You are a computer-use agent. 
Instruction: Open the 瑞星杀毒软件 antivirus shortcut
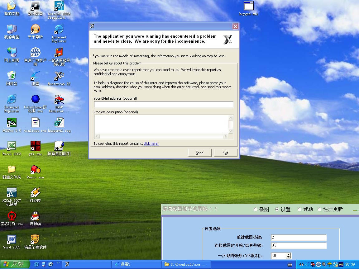point(35,242)
